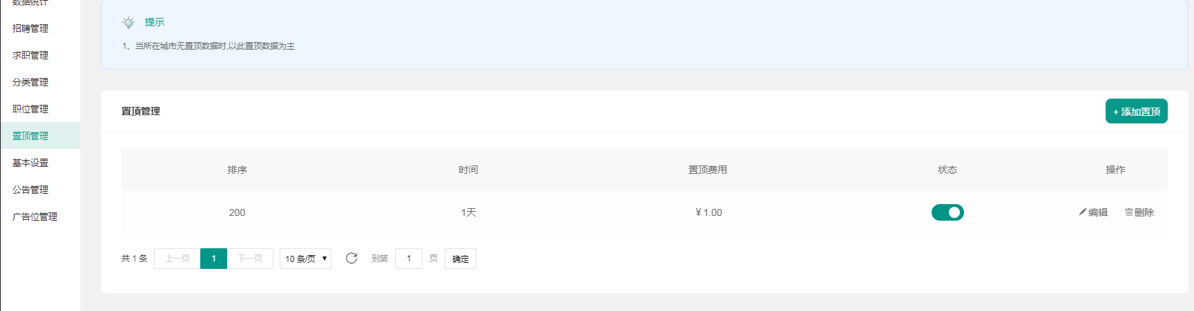Open 广告位管理 sidebar item
1194x311 pixels.
click(35, 217)
